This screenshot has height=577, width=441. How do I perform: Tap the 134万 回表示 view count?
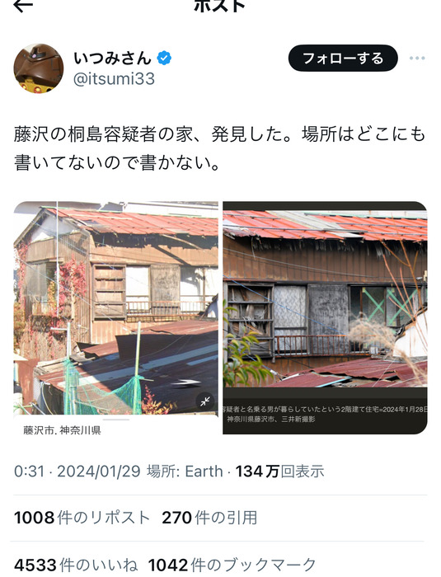[x=279, y=471]
